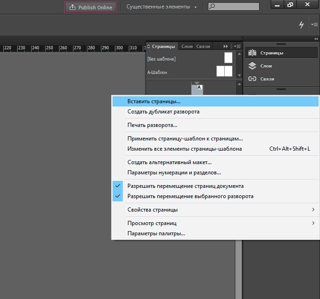320x299 pixels.
Task: Cycle the Страницы panel size with the up-down arrows
Action: [148, 47]
